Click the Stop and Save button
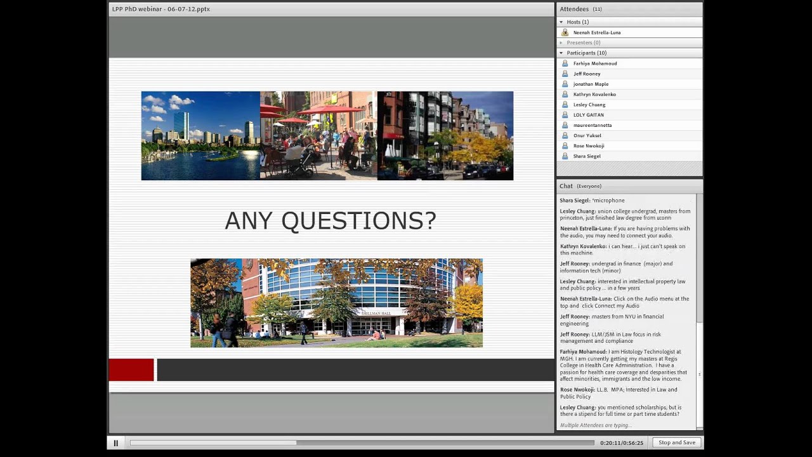The height and width of the screenshot is (457, 812). pyautogui.click(x=677, y=442)
